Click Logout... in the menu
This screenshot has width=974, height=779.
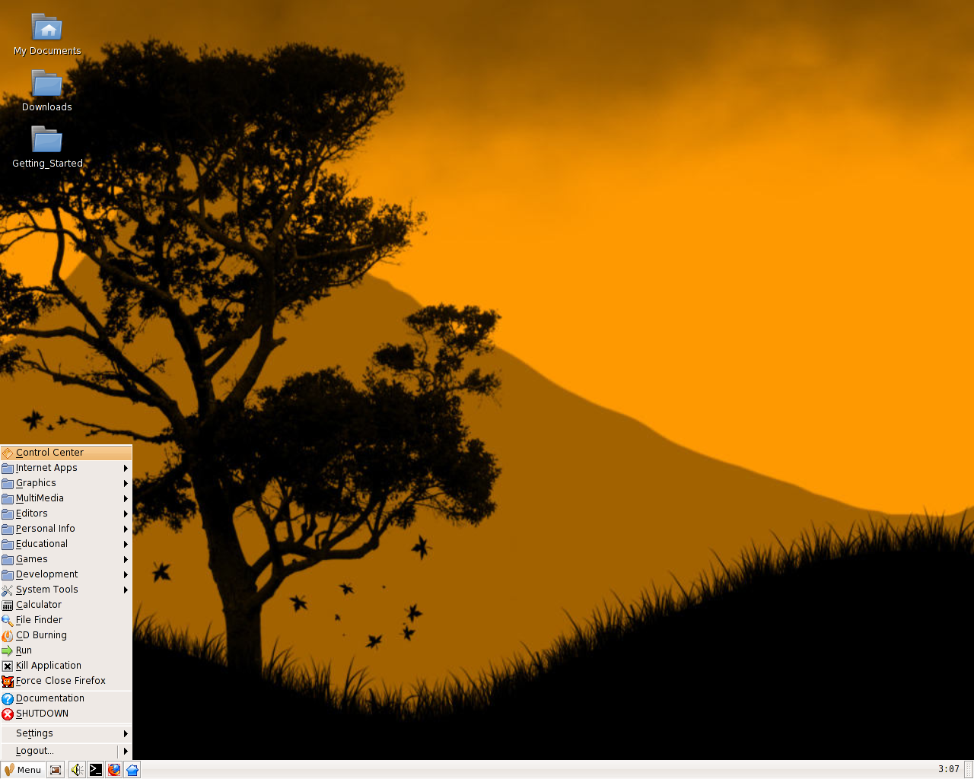click(59, 751)
